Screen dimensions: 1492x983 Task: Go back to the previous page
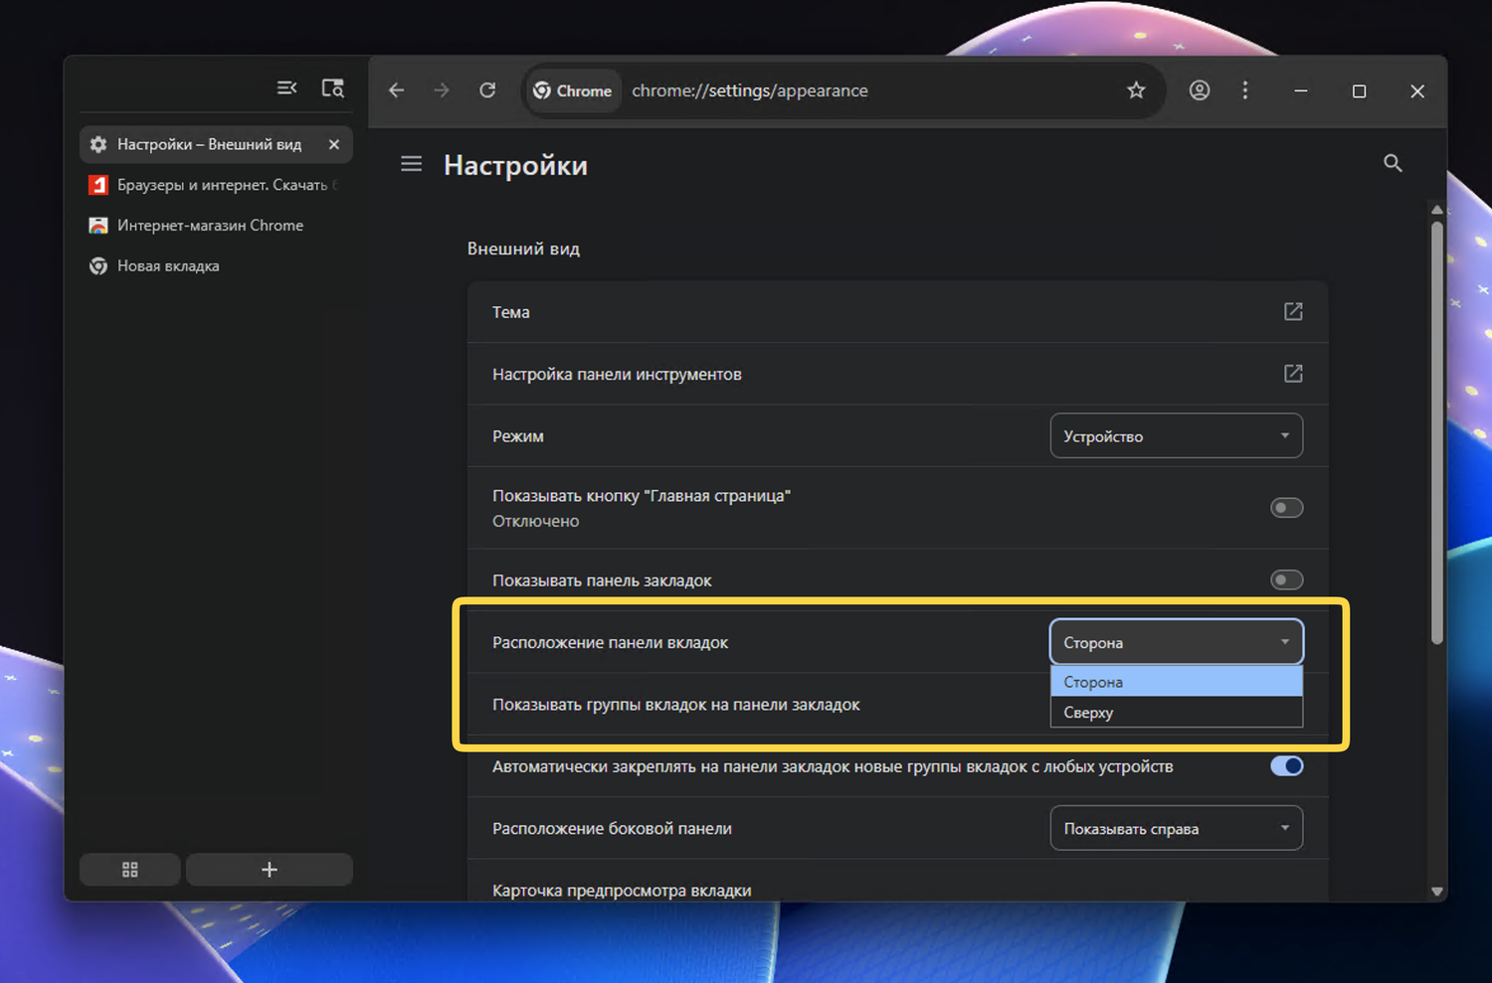[396, 90]
